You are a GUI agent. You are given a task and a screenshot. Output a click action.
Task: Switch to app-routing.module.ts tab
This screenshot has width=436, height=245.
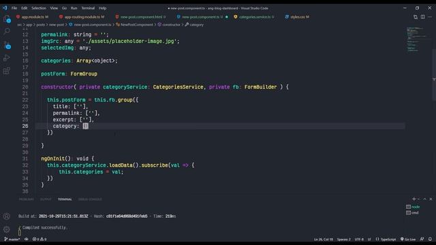click(82, 17)
